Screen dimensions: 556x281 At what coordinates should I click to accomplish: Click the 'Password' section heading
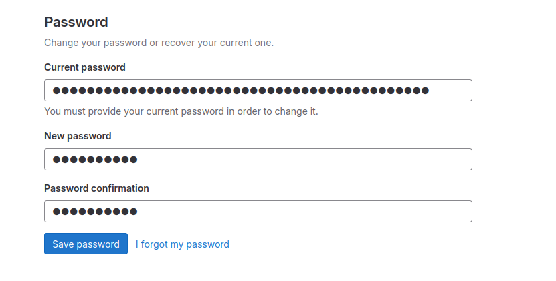76,22
